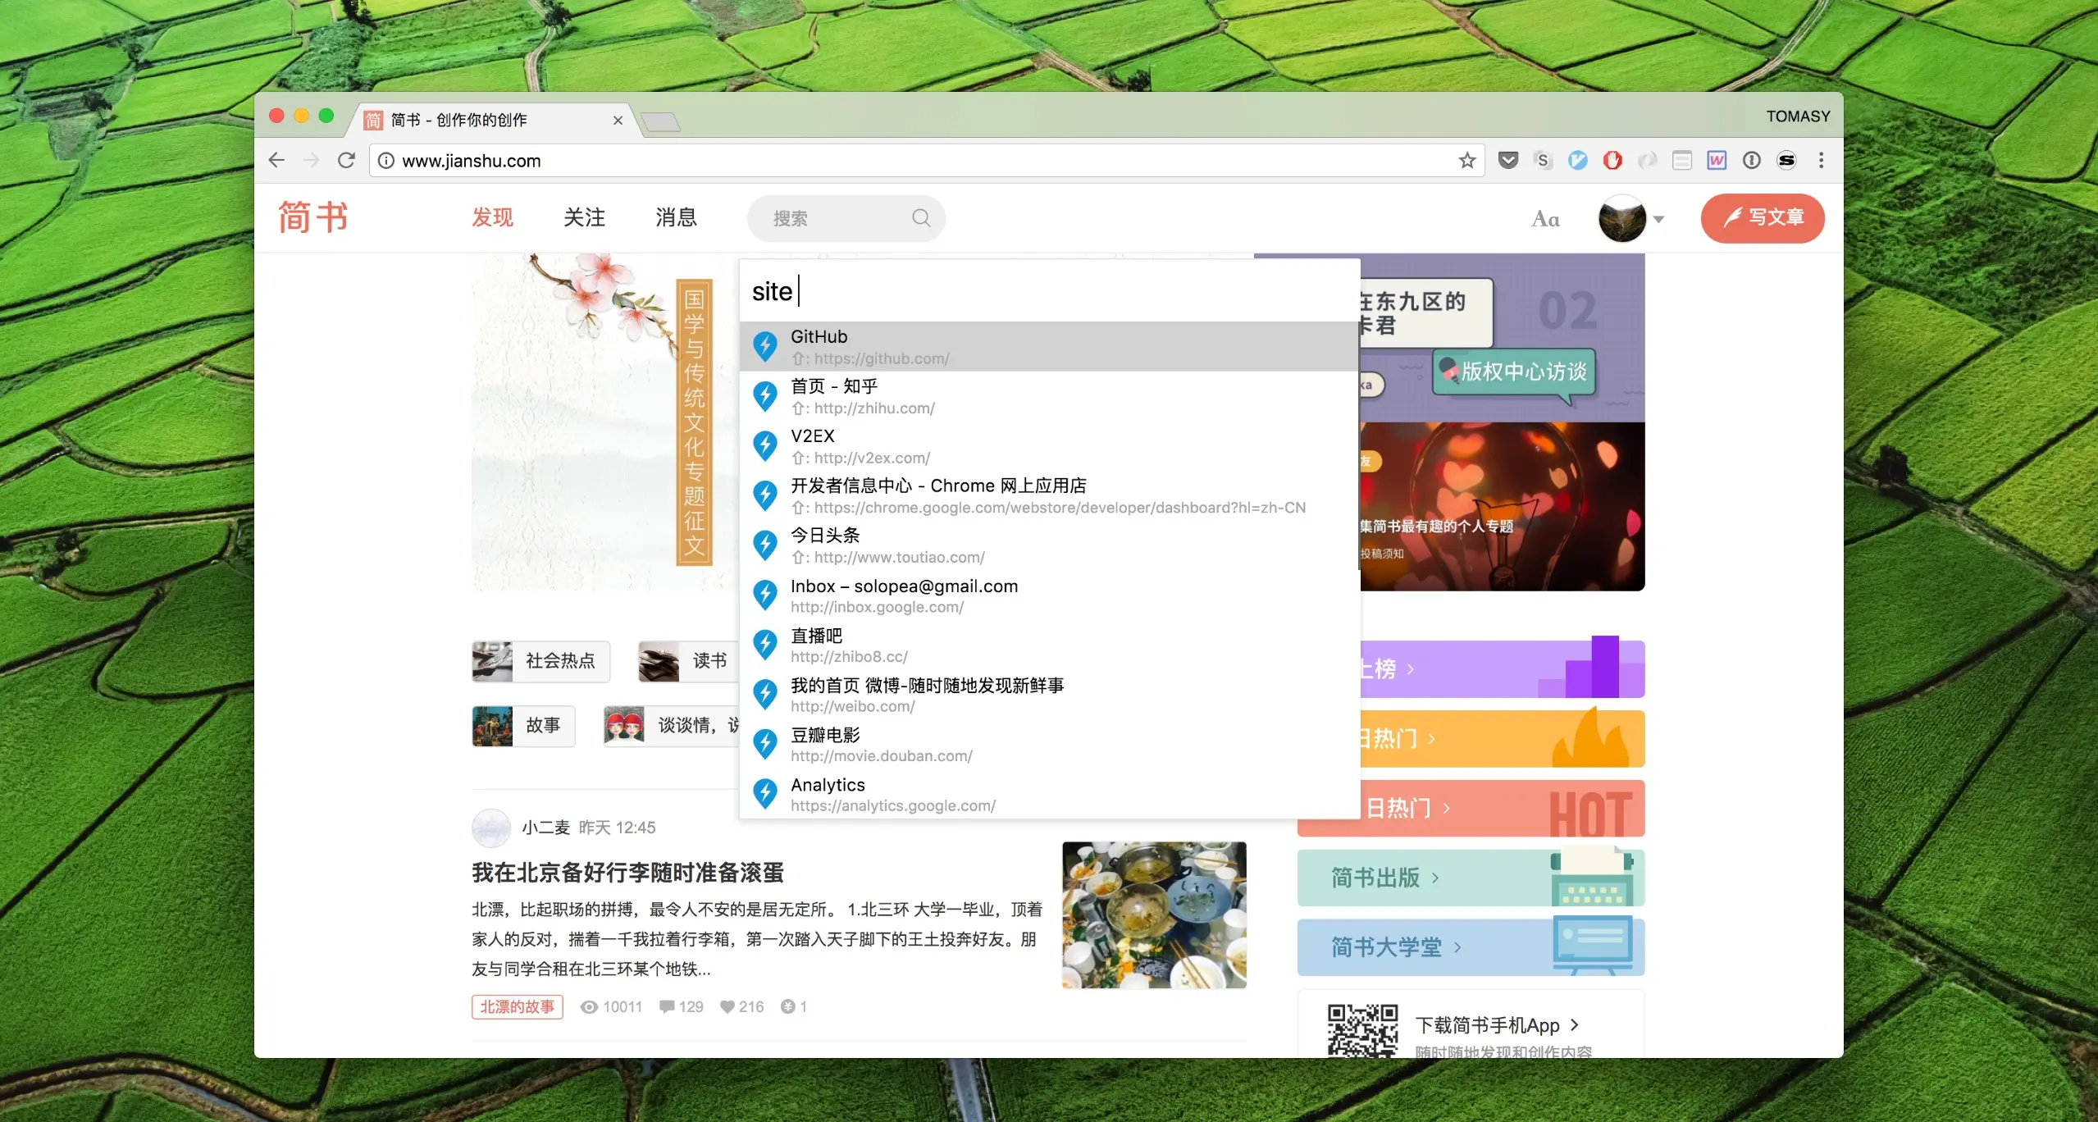Click the page reload icon

coord(347,160)
